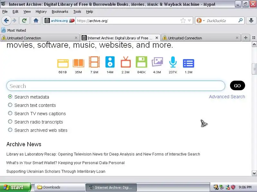Open the Downloads arrow toolbar button

click(x=251, y=20)
